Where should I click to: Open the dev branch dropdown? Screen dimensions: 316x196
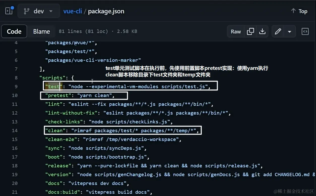[39, 11]
